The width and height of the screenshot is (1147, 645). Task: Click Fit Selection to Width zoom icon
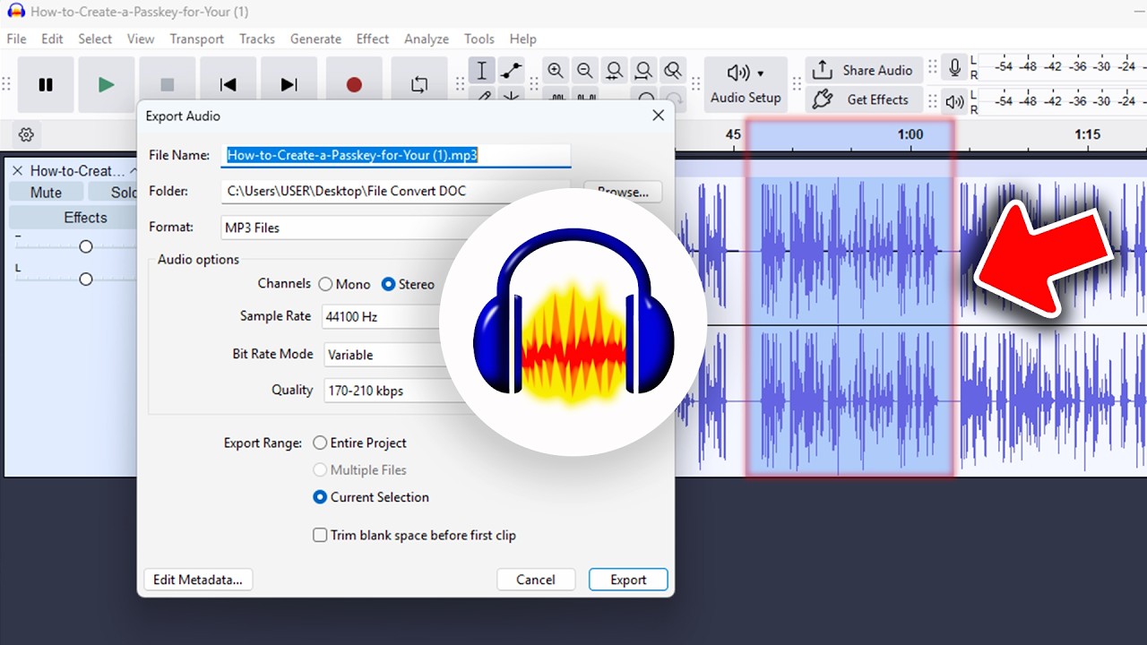[x=615, y=71]
